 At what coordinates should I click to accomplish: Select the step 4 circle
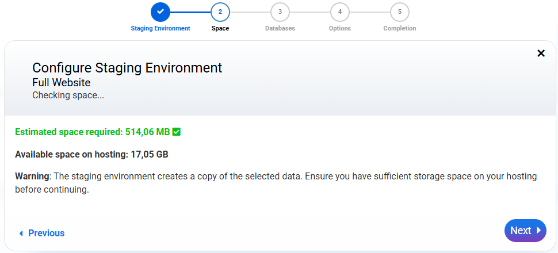[x=340, y=11]
